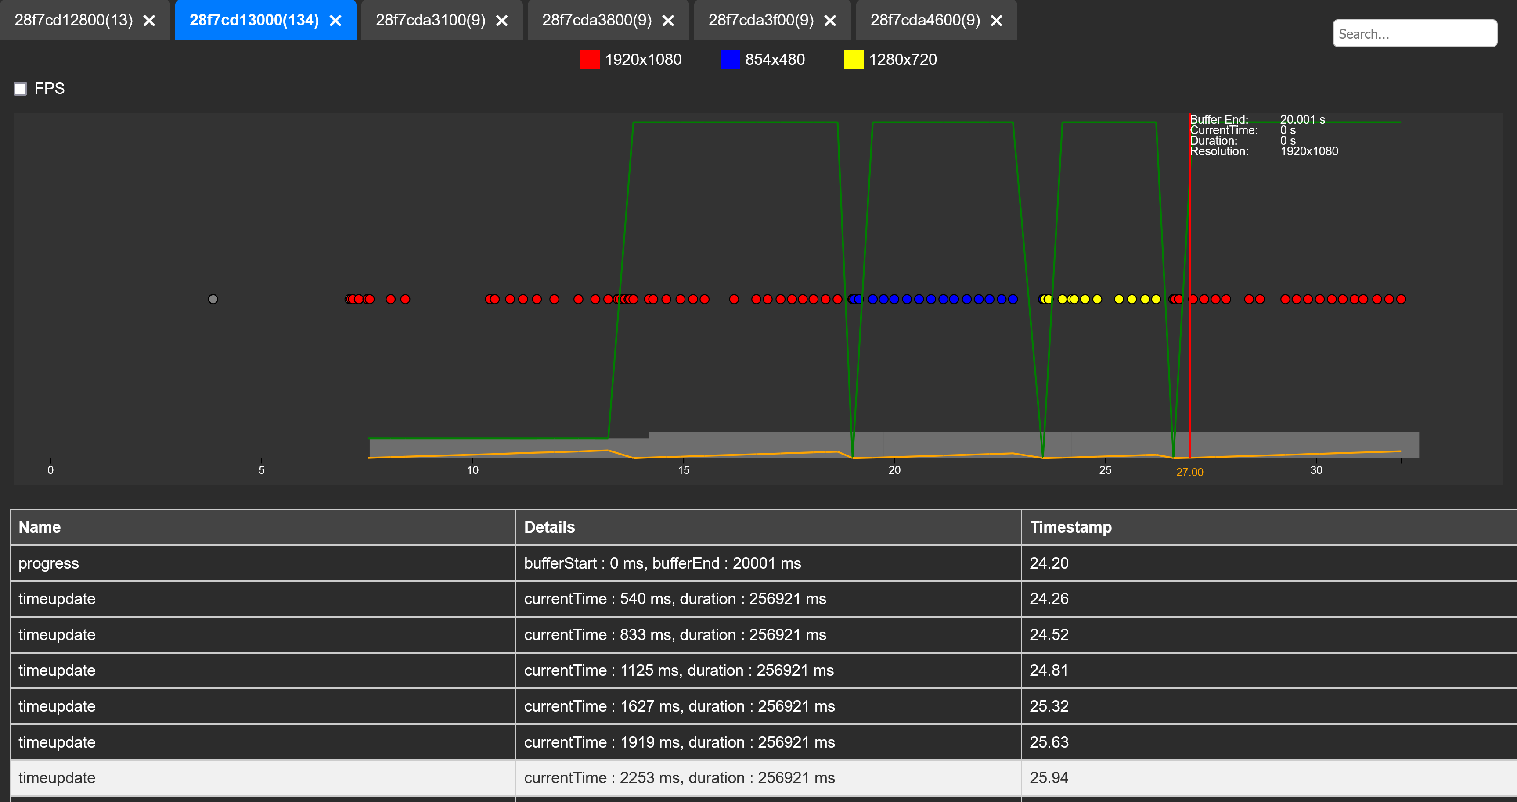
Task: Focus the Search input field
Action: point(1415,33)
